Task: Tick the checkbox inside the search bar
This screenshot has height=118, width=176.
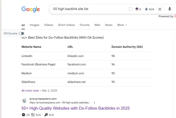Action: pyautogui.click(x=130, y=9)
